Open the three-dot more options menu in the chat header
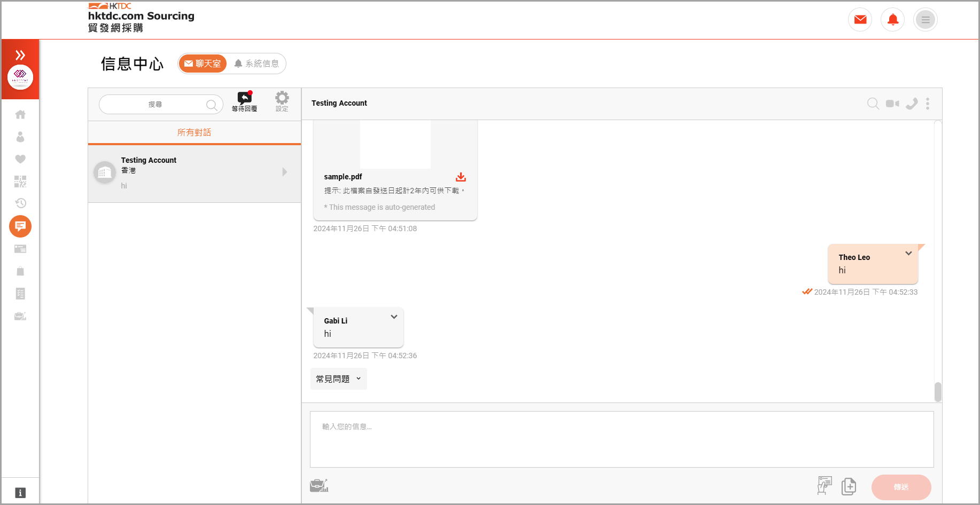980x505 pixels. (x=928, y=104)
